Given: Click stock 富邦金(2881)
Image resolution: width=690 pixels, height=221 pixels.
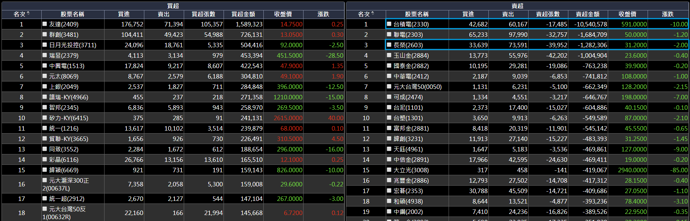Looking at the screenshot, I should 411,128.
